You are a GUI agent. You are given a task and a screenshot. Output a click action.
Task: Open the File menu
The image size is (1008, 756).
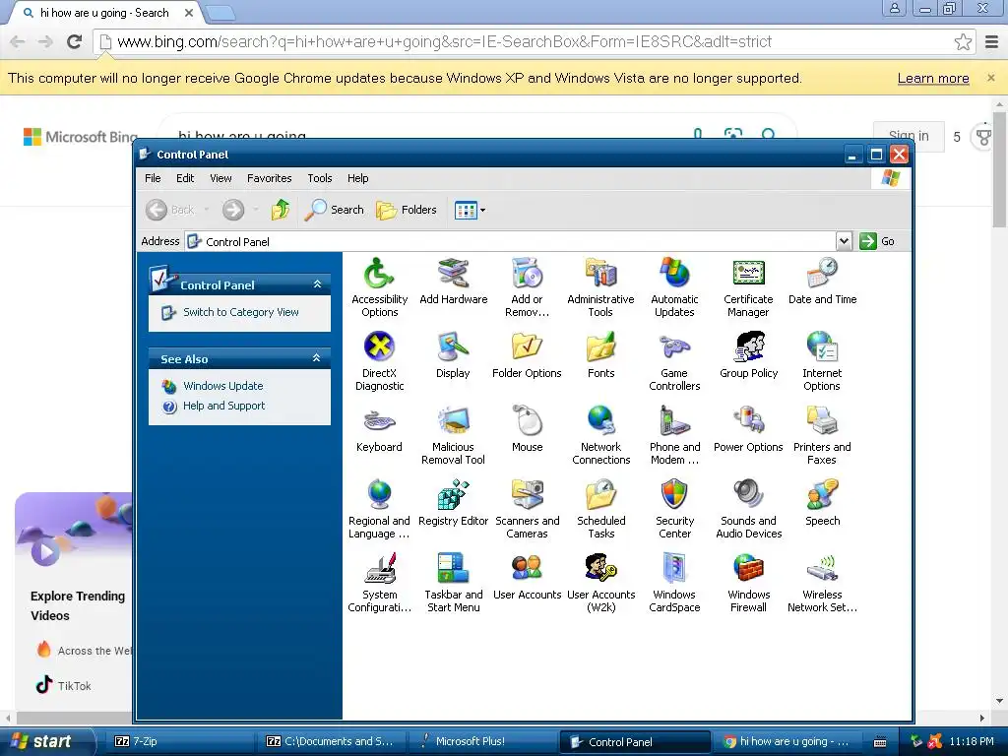pyautogui.click(x=153, y=178)
